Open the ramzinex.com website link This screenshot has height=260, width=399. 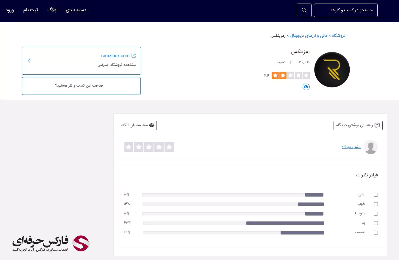point(115,56)
